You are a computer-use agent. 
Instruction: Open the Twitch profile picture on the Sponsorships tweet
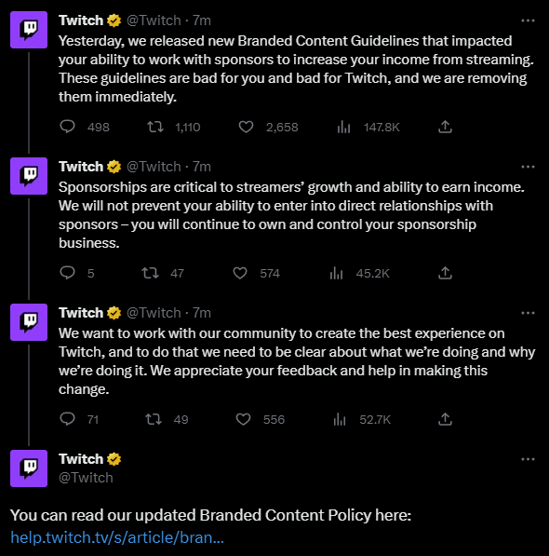point(29,176)
